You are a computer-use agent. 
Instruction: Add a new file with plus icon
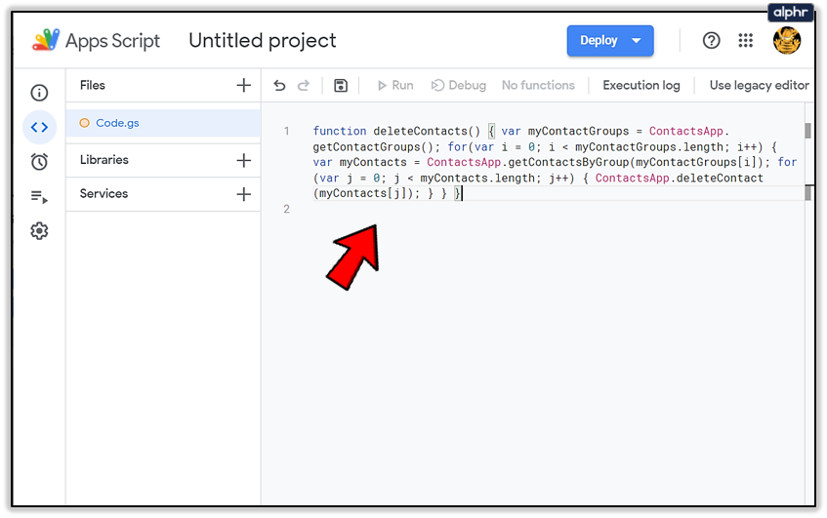point(244,86)
